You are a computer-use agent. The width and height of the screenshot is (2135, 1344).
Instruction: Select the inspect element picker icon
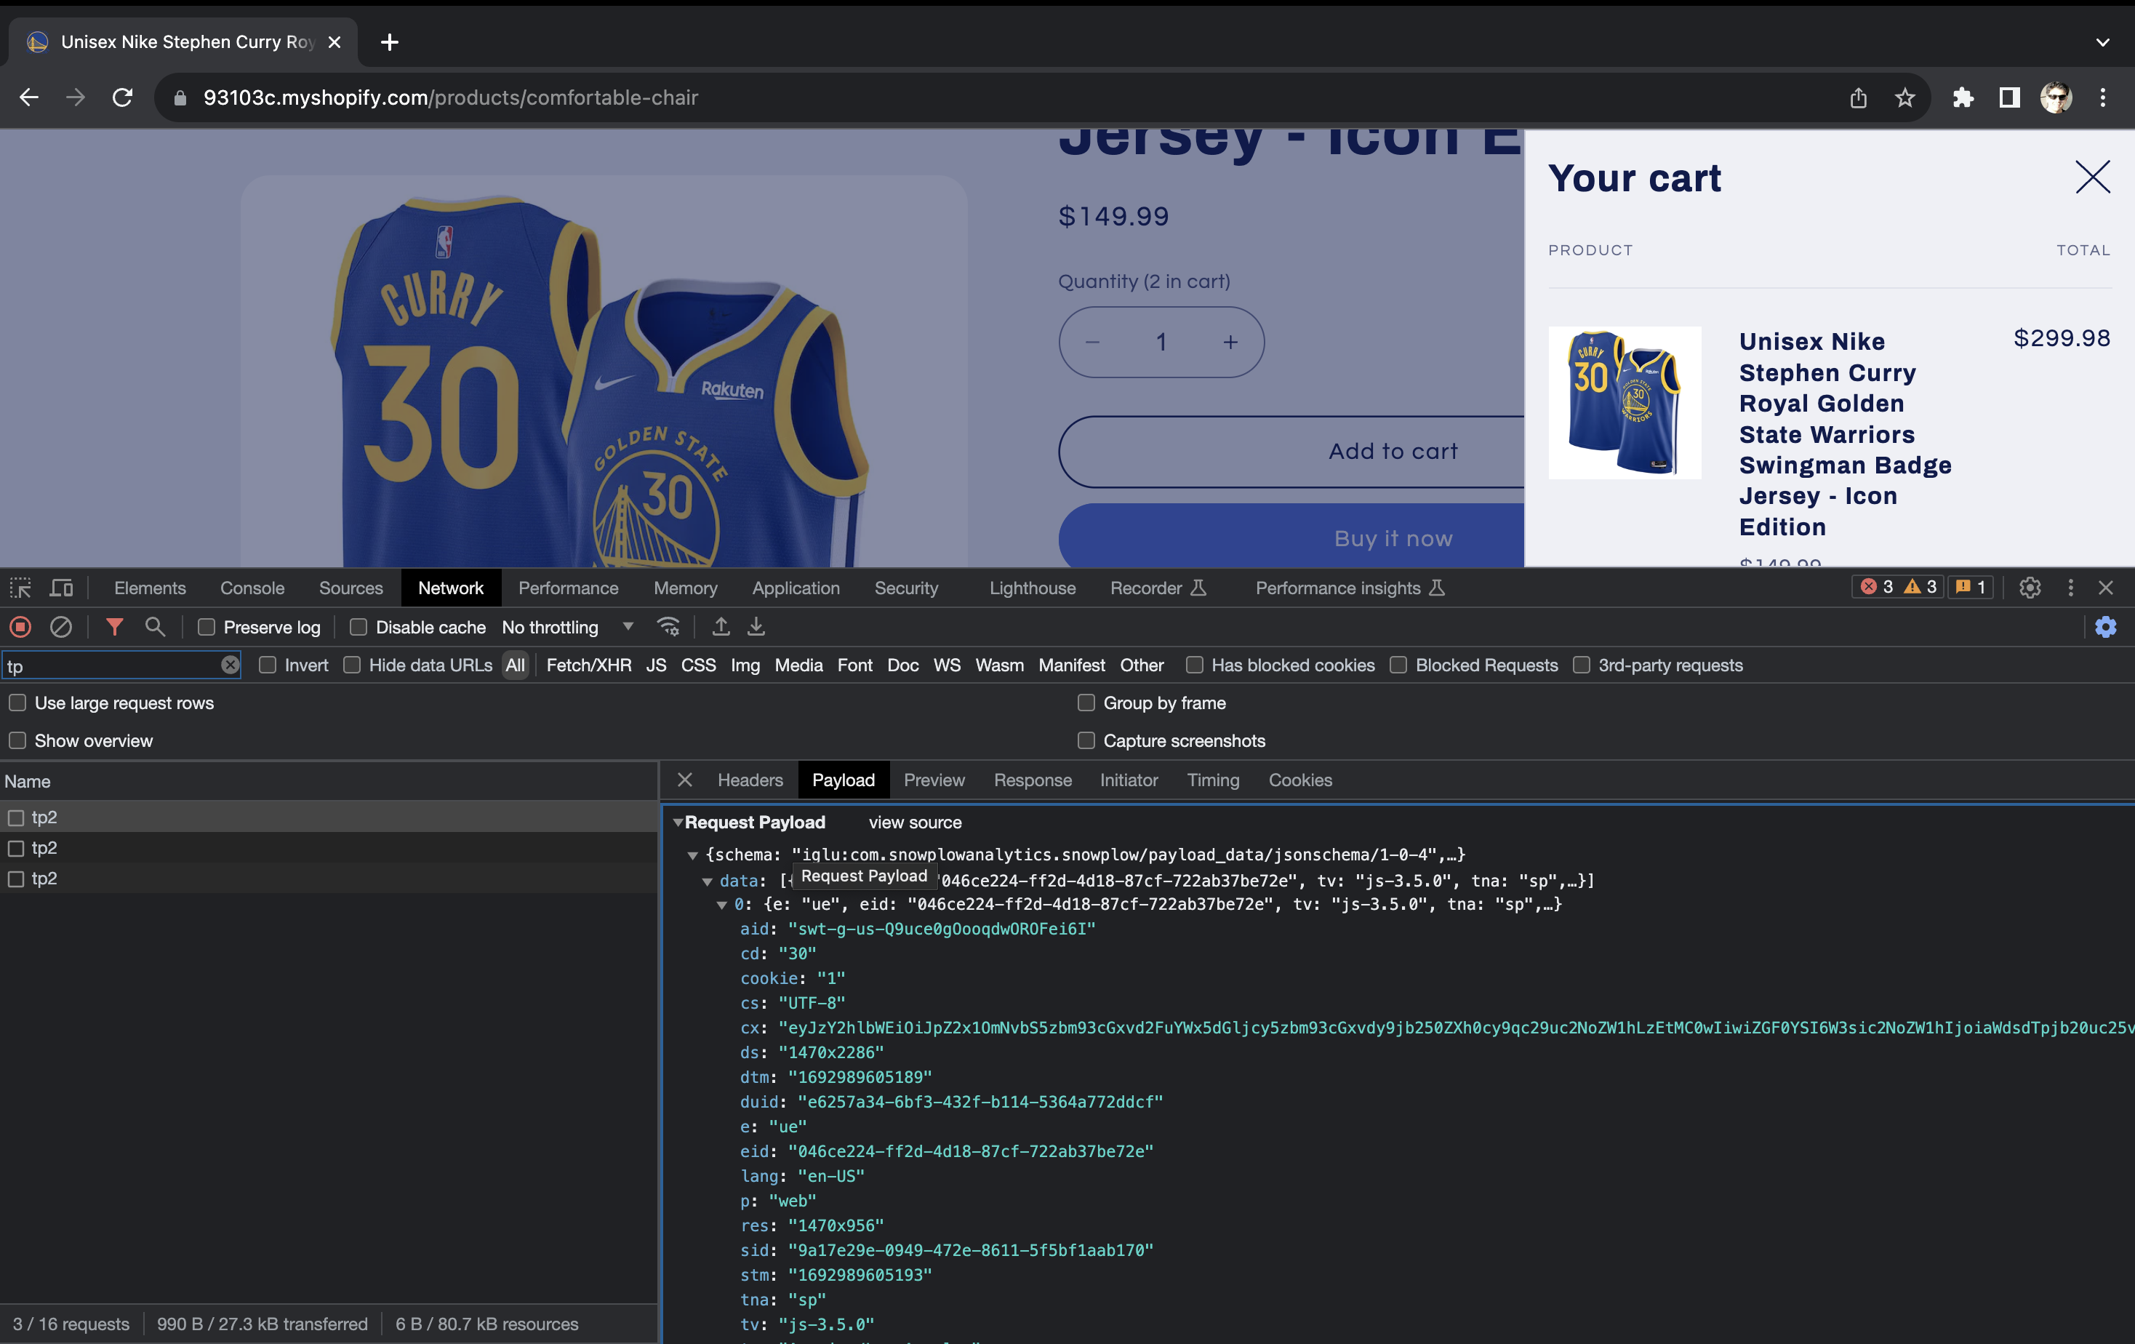(x=20, y=588)
